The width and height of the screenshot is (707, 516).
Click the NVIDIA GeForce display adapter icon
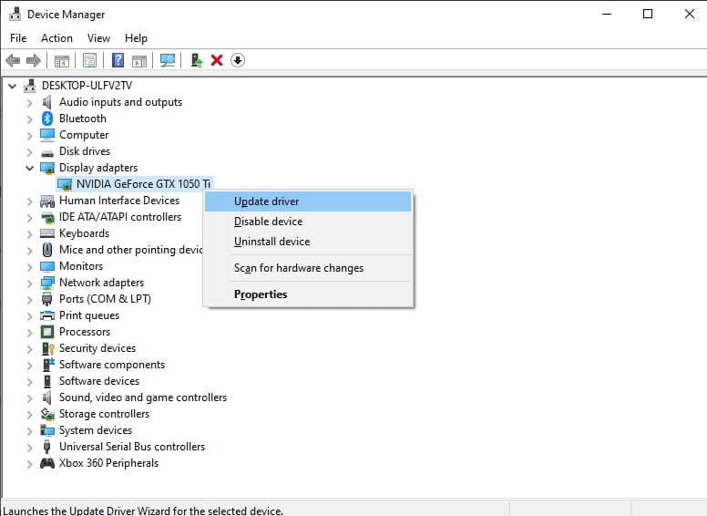(x=65, y=184)
